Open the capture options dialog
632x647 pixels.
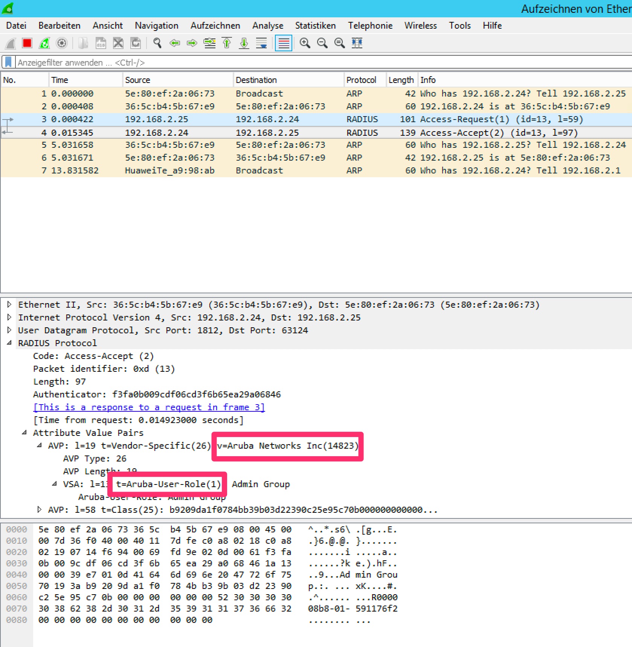click(61, 43)
